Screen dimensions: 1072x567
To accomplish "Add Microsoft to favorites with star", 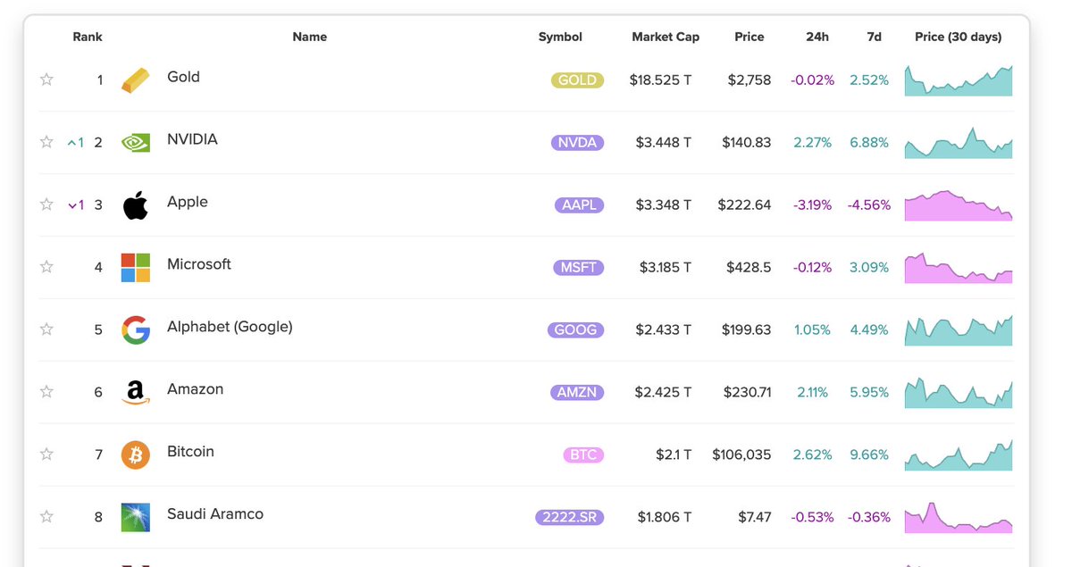I will (x=46, y=267).
